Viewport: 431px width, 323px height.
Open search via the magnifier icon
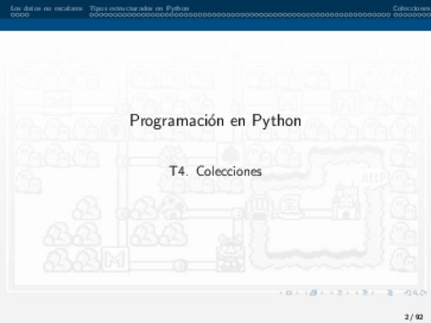click(414, 292)
